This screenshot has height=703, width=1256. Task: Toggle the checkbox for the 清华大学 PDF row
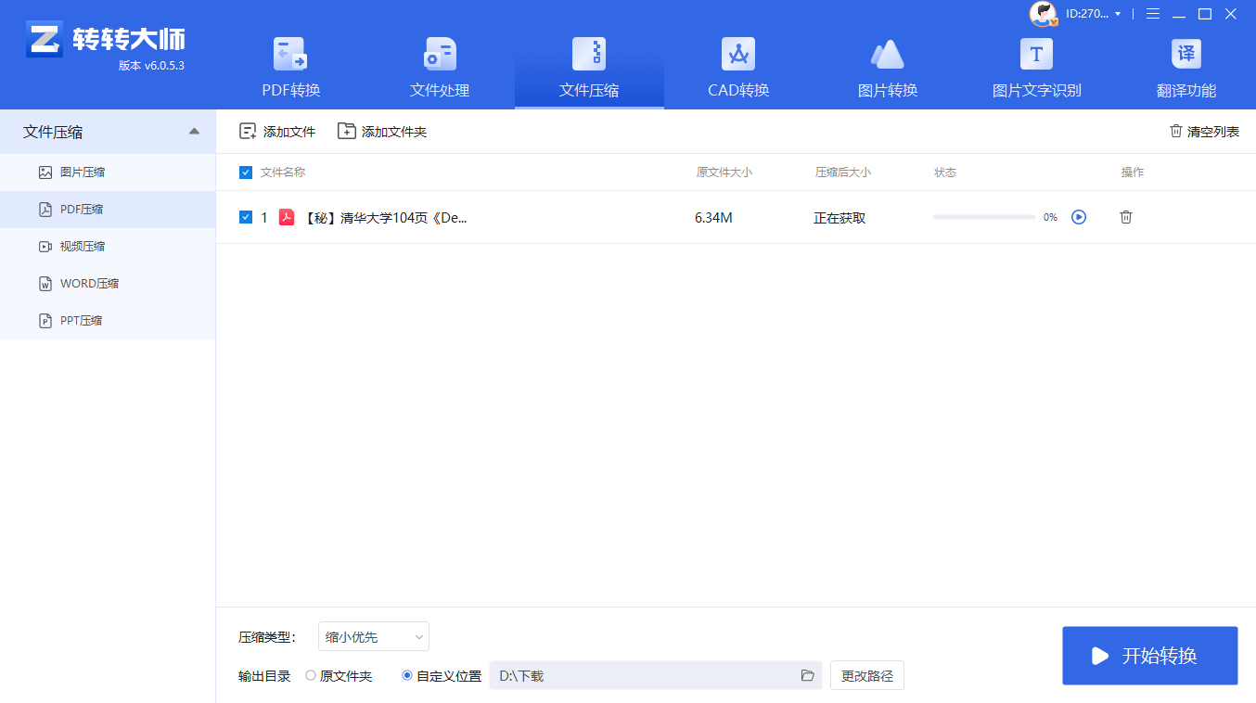click(x=246, y=217)
